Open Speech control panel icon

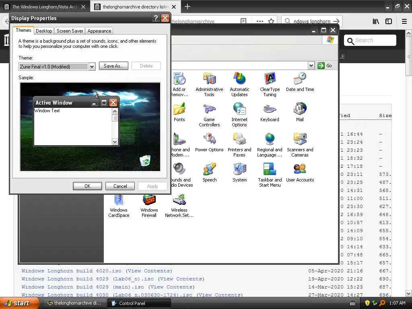209,173
